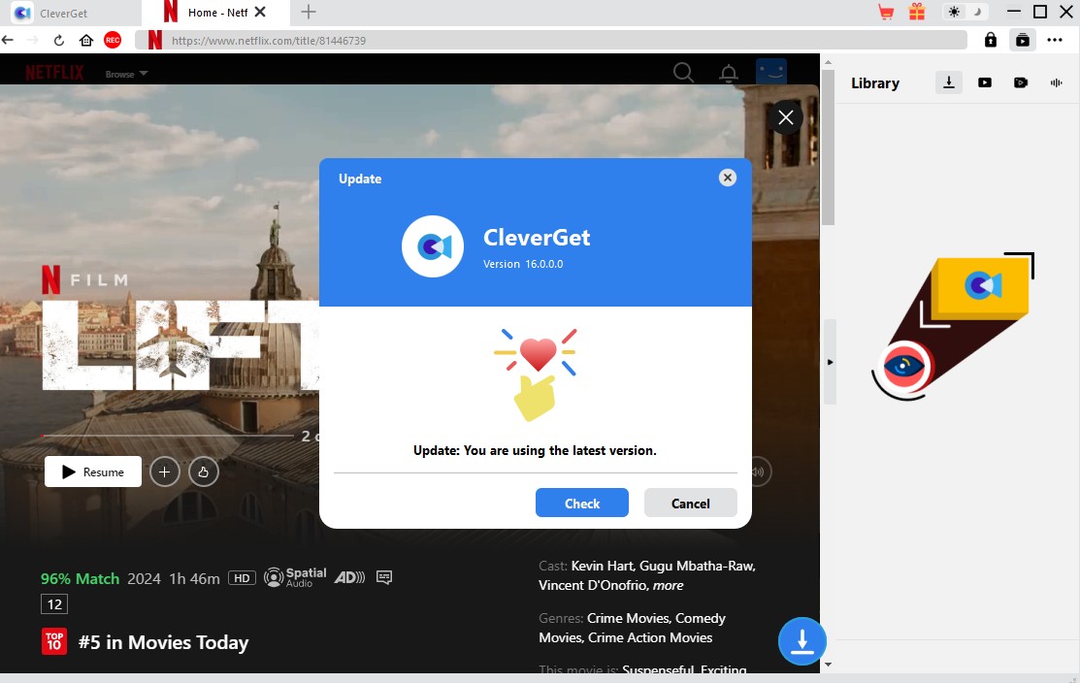Viewport: 1080px width, 683px height.
Task: Click the playback progress bar
Action: (x=167, y=436)
